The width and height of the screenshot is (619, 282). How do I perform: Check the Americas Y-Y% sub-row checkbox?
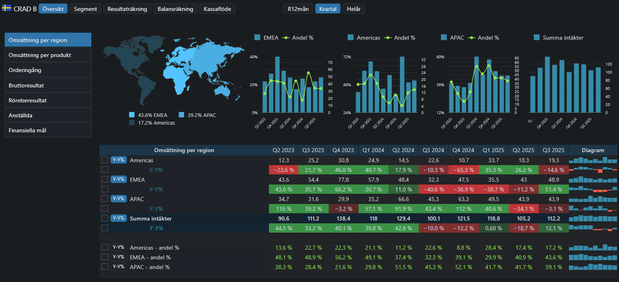pyautogui.click(x=105, y=169)
